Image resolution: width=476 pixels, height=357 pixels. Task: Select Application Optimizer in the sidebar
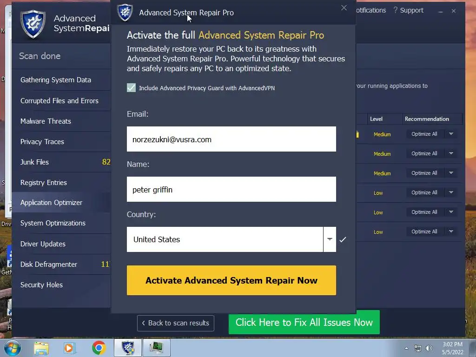pos(61,203)
